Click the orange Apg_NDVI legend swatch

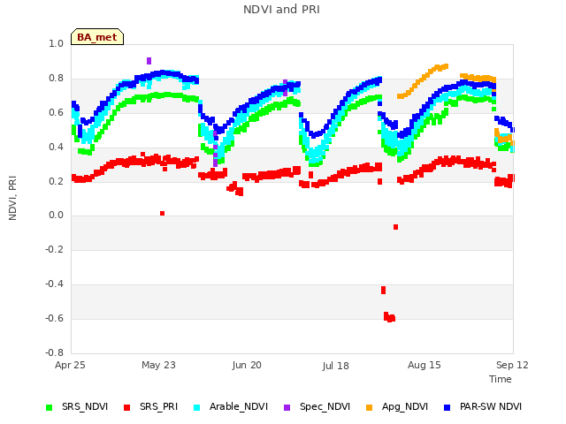pos(370,407)
